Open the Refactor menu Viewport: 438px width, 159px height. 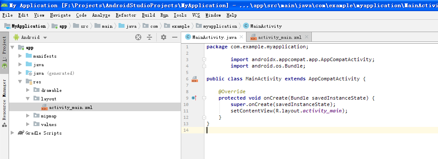click(126, 15)
